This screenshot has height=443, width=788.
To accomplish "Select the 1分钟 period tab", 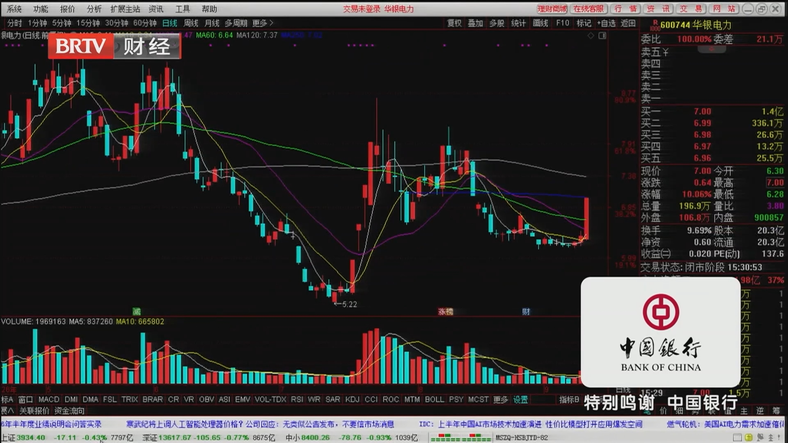I will point(37,23).
